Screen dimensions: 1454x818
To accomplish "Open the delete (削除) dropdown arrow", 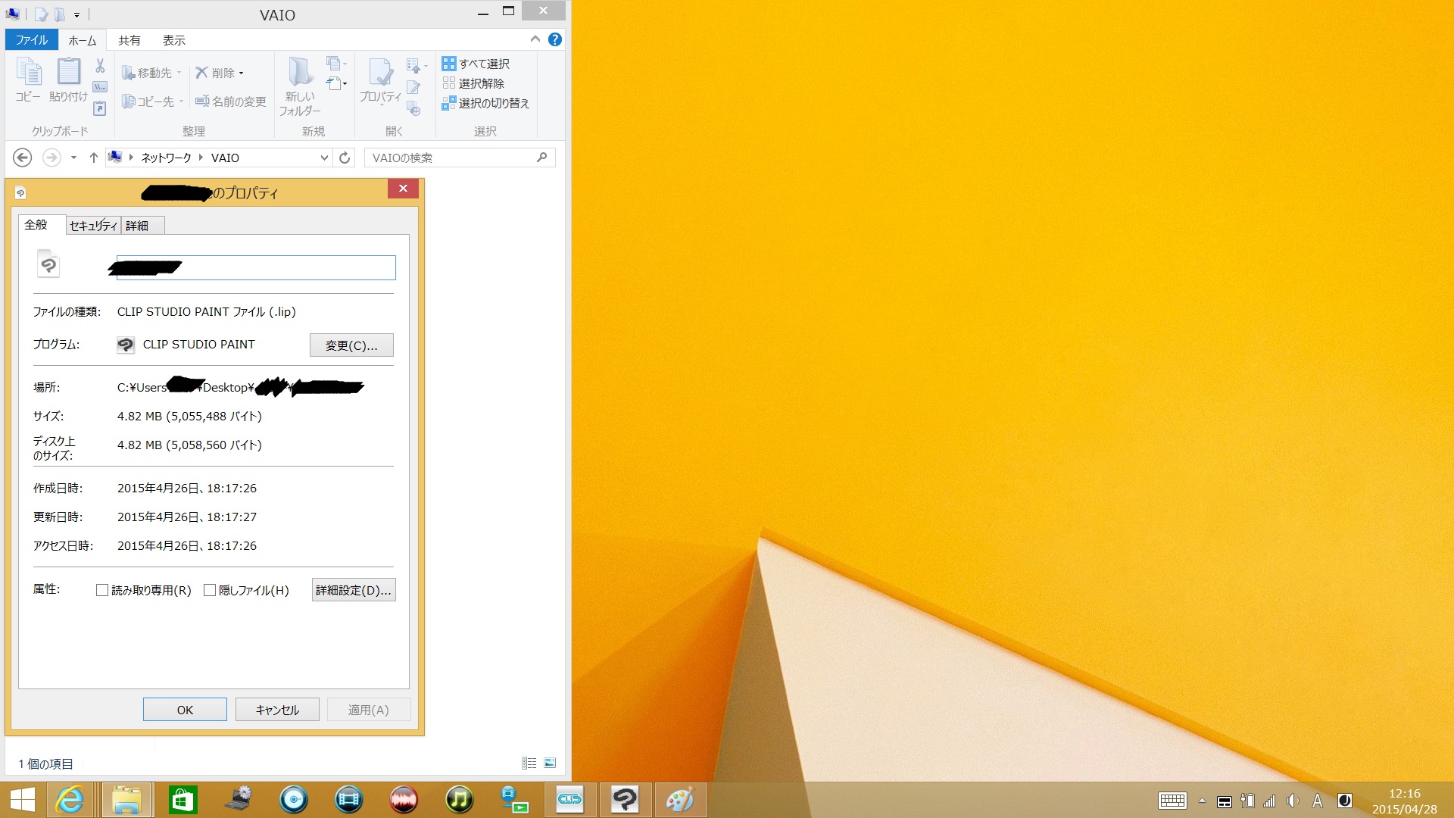I will click(242, 73).
